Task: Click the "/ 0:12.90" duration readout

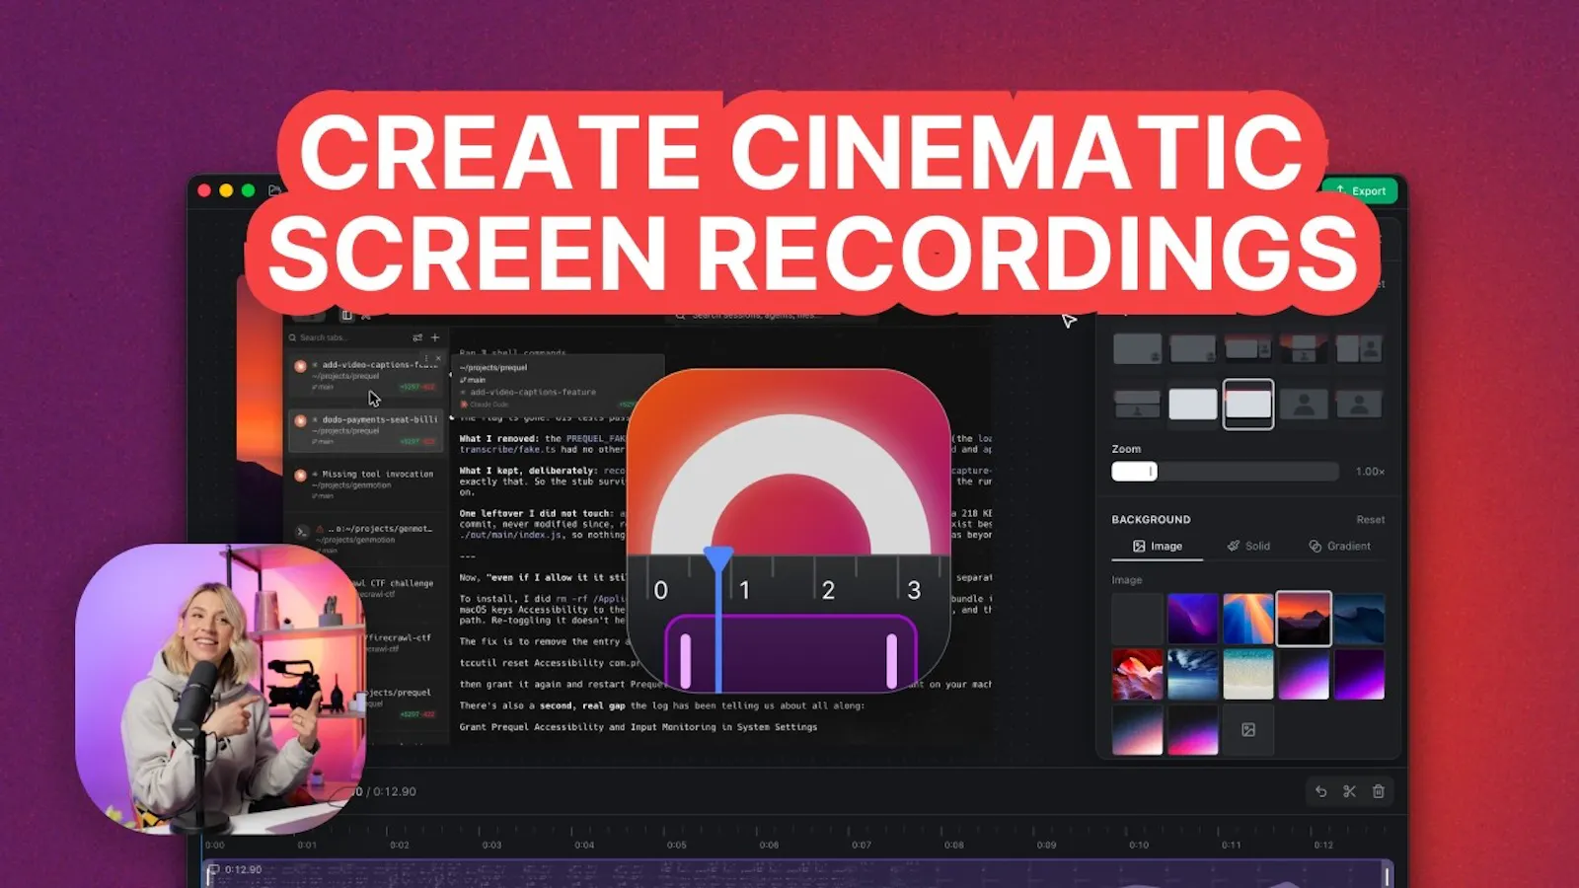Action: point(392,791)
